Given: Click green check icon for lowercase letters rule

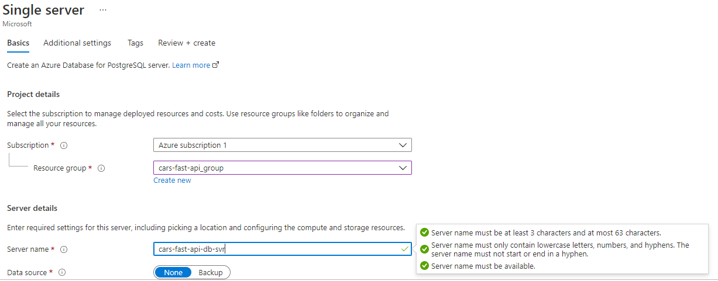Looking at the screenshot, I should click(424, 249).
